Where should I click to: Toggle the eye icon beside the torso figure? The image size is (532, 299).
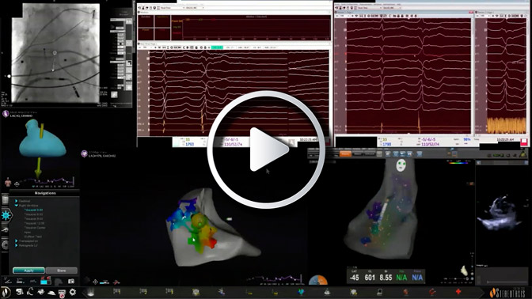click(17, 184)
